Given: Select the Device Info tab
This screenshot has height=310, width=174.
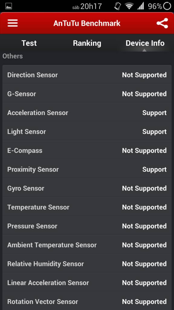Looking at the screenshot, I should (145, 43).
